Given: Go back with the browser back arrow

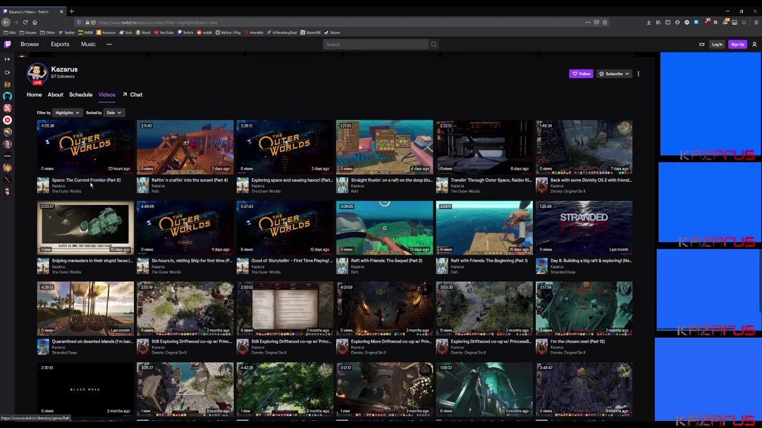Looking at the screenshot, I should 6,23.
